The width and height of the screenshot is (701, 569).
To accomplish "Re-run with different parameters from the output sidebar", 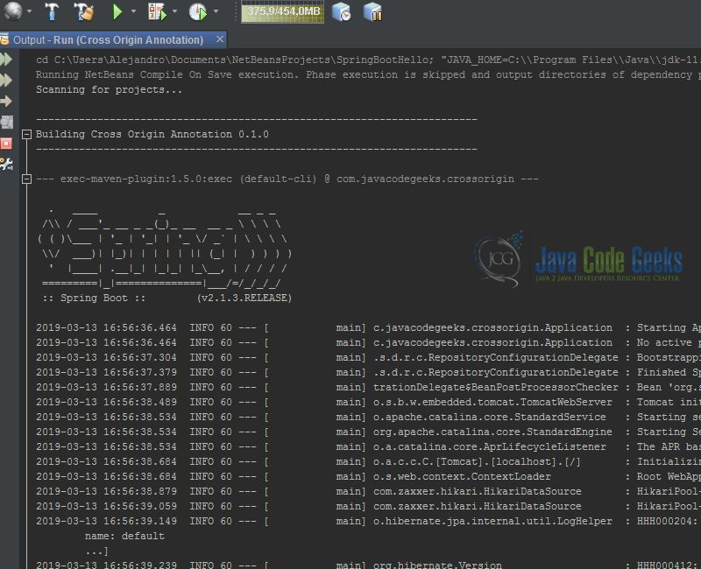I will 8,78.
